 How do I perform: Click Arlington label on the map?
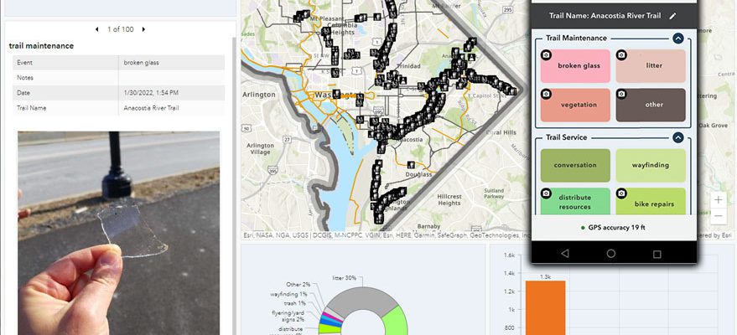pyautogui.click(x=259, y=95)
